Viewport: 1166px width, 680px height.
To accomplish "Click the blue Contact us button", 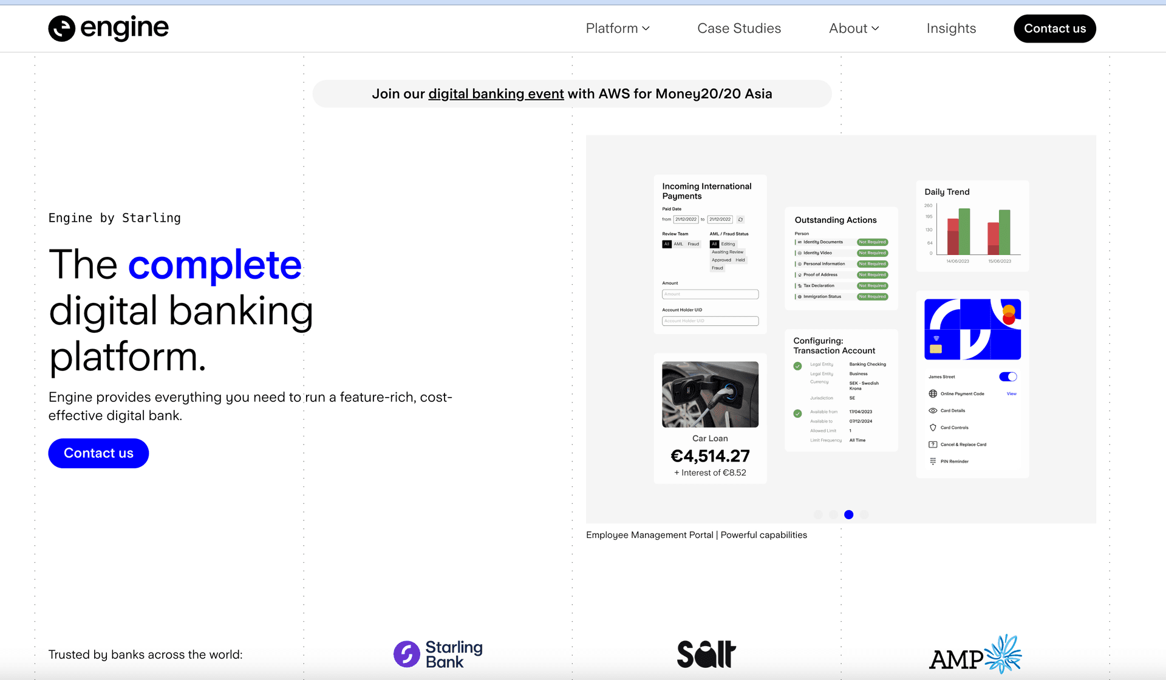I will (98, 453).
